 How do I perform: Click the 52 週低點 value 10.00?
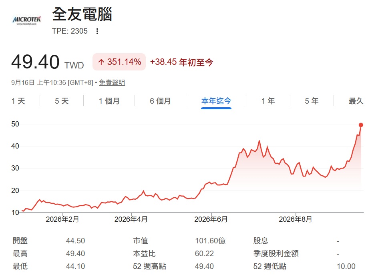coord(346,266)
